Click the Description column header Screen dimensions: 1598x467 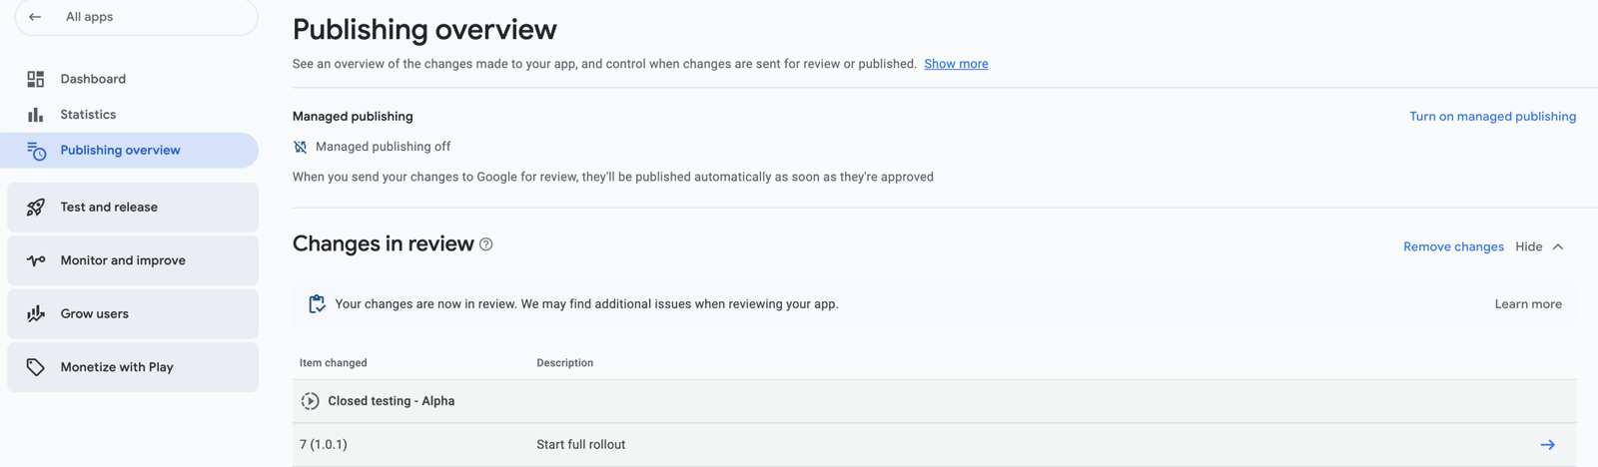click(x=564, y=363)
